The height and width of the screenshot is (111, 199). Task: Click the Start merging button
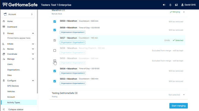(x=179, y=106)
